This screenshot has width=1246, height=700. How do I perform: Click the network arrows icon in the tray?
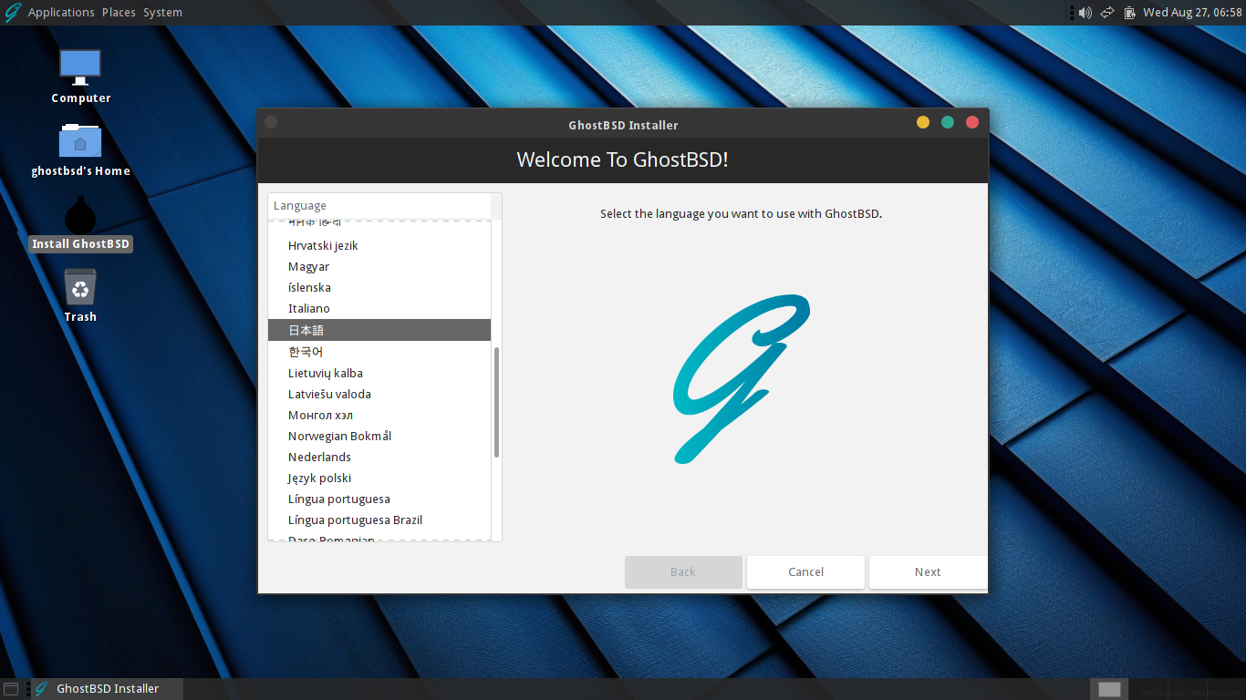click(1106, 12)
